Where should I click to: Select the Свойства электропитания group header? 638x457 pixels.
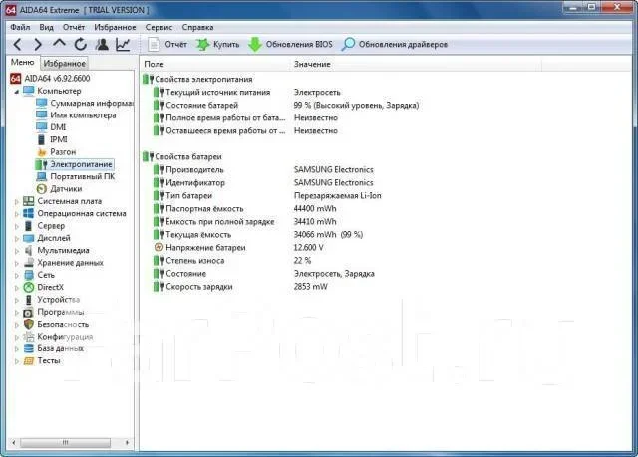point(197,80)
